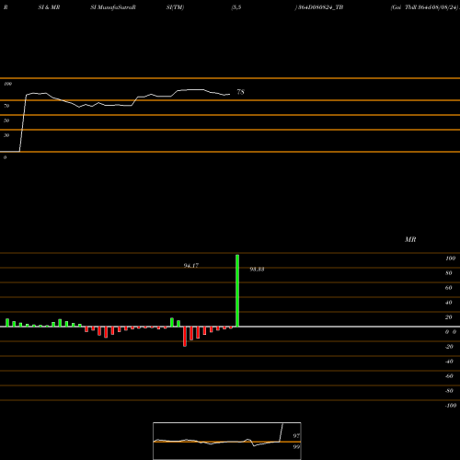Click the largest red negative MR bar
Screen dimensions: 460x460
point(185,337)
